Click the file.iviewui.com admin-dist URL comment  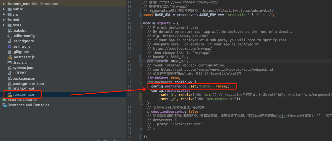[238, 11]
